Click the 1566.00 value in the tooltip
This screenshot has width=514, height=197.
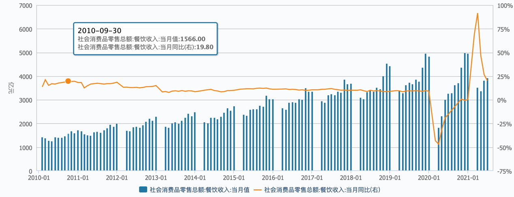coord(193,39)
